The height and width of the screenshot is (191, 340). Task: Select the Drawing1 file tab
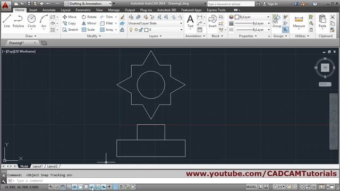[16, 43]
